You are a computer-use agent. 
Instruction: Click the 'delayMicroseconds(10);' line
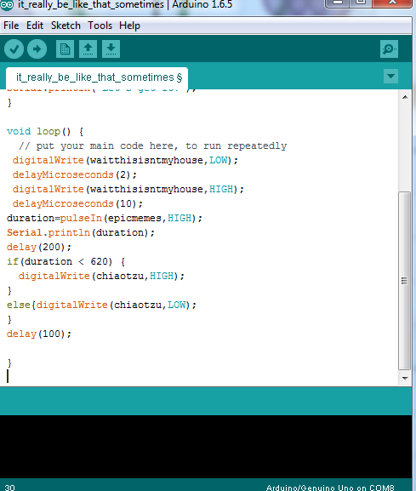[x=77, y=204]
